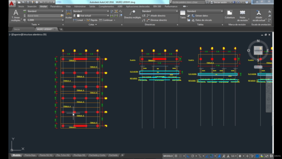
Task: Click the find text search icon
Action: point(62,16)
